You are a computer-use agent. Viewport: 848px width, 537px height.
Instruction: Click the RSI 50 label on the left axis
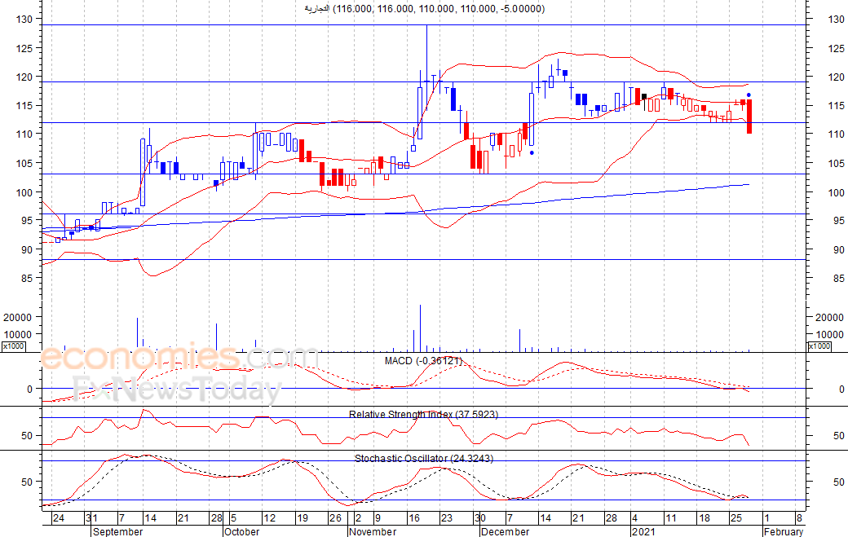pyautogui.click(x=28, y=435)
